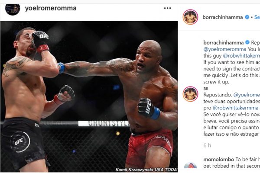260x173 pixels.
Task: Click borrachinhamma avatar beside the caption
Action: (x=190, y=94)
